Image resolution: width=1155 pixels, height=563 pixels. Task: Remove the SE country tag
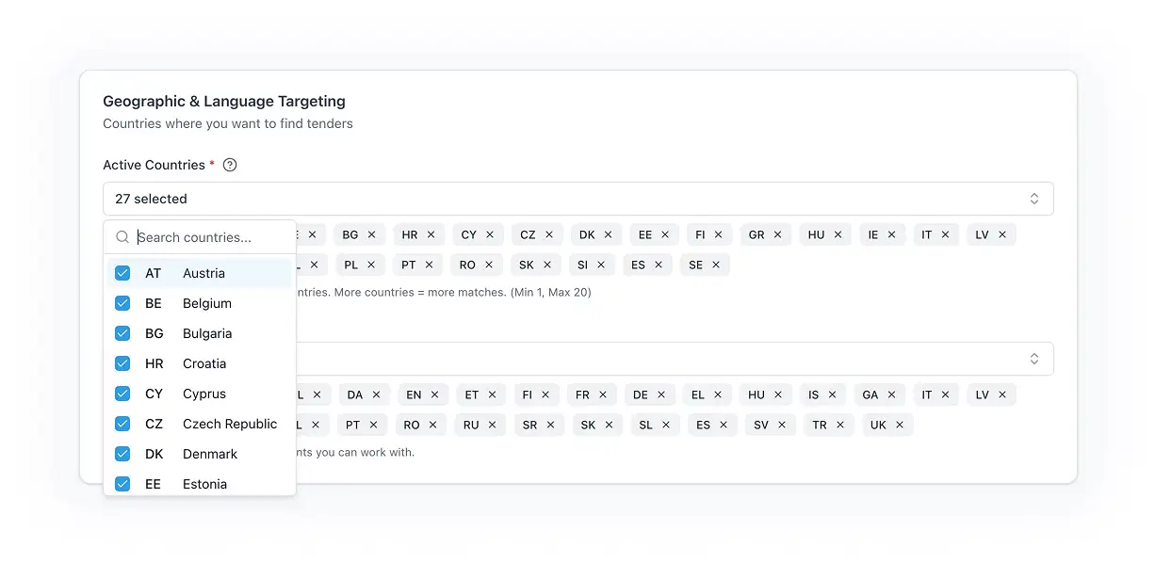717,265
